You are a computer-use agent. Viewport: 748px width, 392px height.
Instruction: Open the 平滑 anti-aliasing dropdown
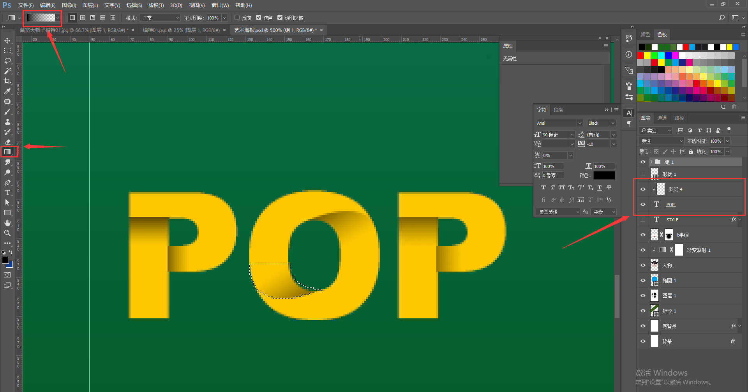[x=603, y=212]
